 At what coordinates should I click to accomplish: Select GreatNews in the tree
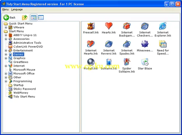click(x=21, y=62)
